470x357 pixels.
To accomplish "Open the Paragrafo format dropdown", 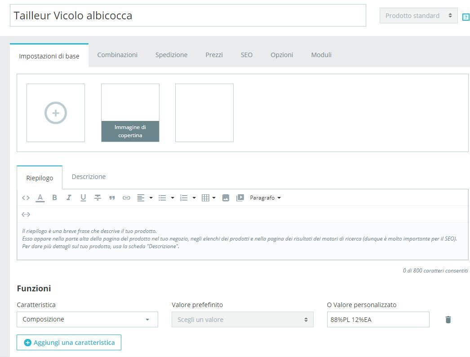I will tap(265, 198).
